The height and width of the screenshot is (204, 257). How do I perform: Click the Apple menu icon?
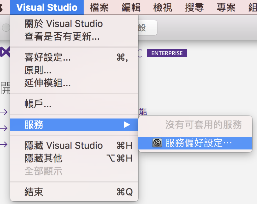point(1,7)
